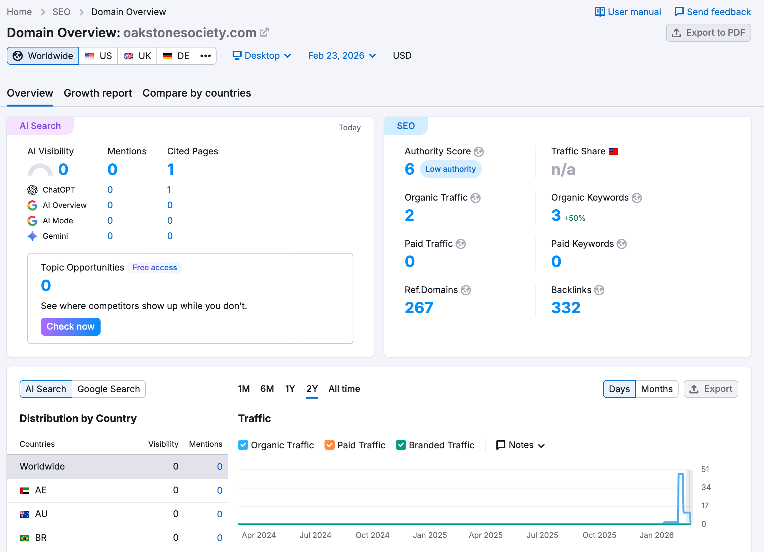This screenshot has height=552, width=764.
Task: Click the AI Visibility gauge icon
Action: tap(40, 170)
